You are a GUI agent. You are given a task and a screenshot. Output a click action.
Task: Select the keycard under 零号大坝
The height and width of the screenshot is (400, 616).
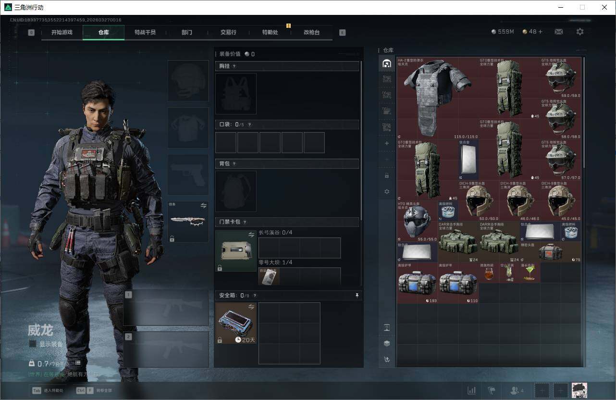click(x=269, y=276)
